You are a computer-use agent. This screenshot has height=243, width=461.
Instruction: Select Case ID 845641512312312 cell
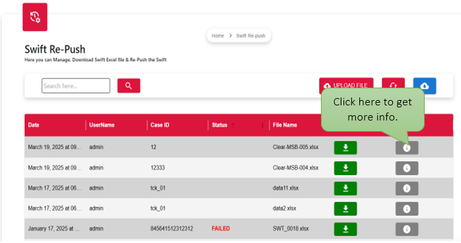pyautogui.click(x=172, y=229)
